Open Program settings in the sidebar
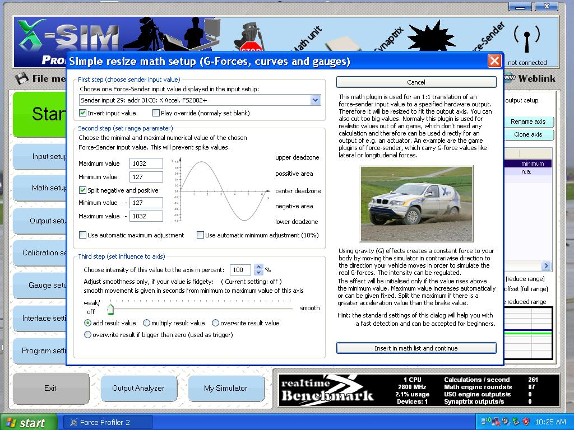574x430 pixels. coord(40,350)
